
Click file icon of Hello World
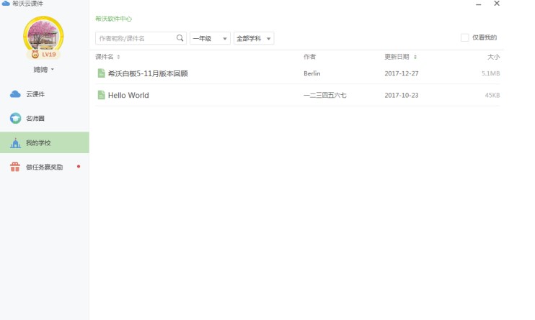(x=101, y=95)
